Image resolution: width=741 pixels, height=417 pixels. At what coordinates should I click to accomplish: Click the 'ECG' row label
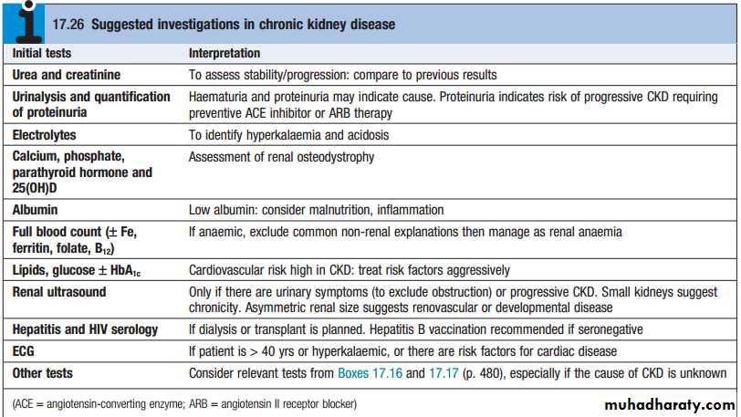coord(24,351)
